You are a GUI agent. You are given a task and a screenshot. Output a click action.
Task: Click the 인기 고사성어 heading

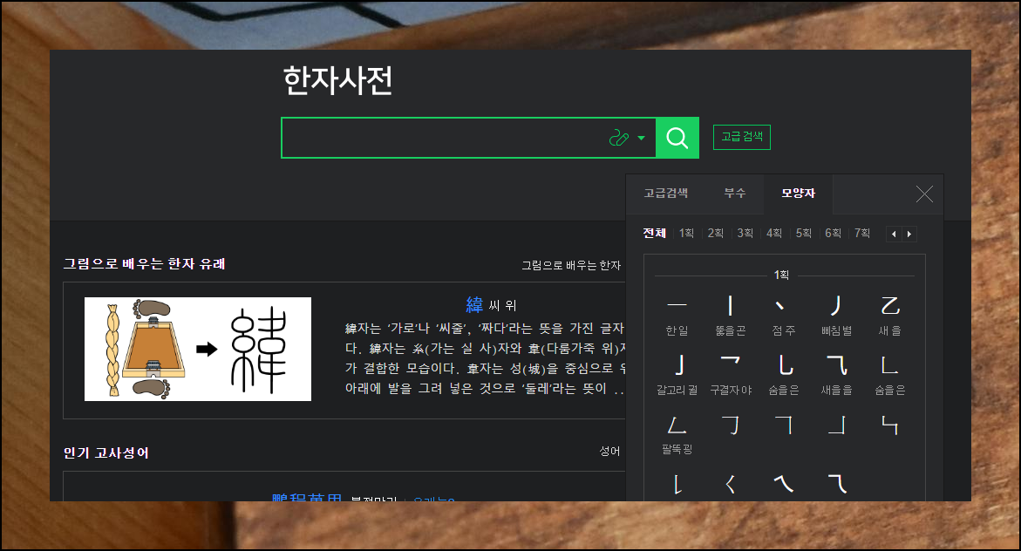106,452
